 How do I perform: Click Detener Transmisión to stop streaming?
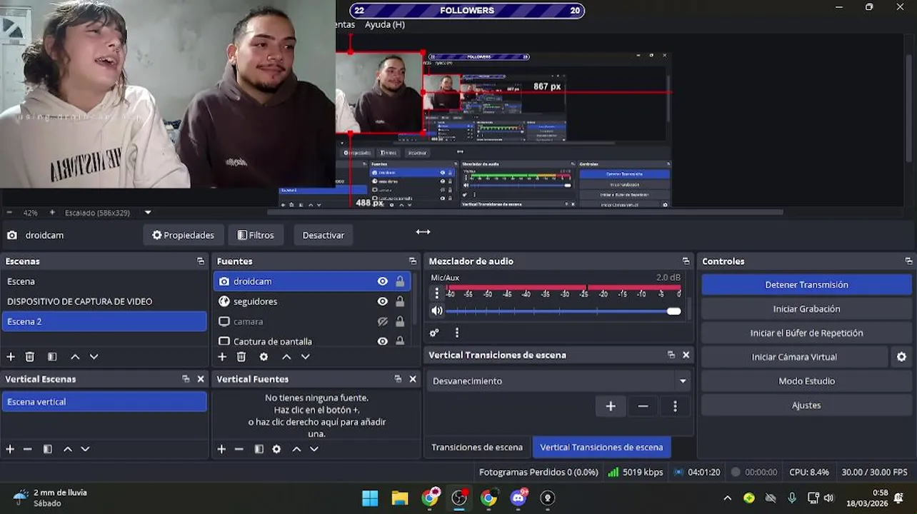click(x=806, y=285)
